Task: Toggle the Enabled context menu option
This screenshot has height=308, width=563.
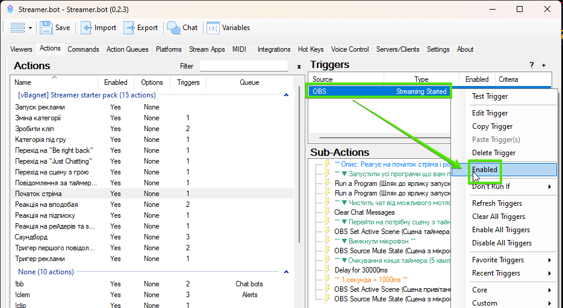Action: (x=504, y=170)
